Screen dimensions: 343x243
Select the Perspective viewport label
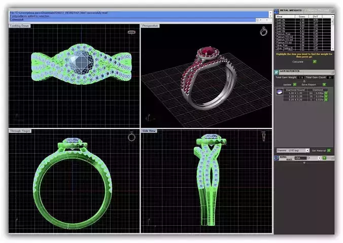150,26
